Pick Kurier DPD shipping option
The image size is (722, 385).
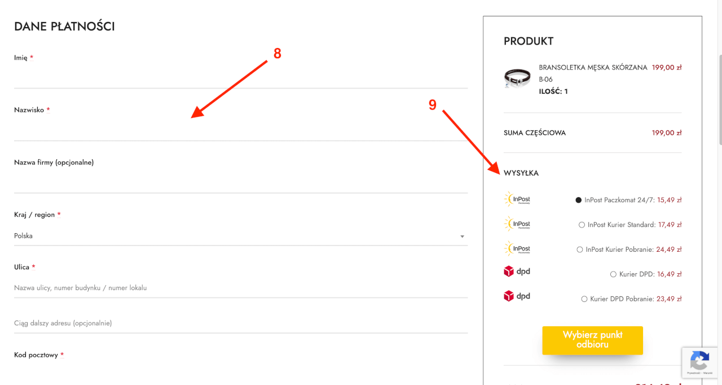[613, 274]
